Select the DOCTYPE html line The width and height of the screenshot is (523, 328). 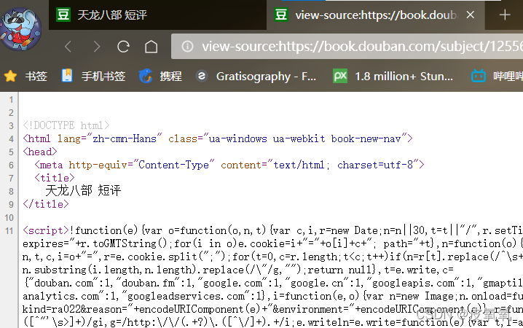[66, 125]
